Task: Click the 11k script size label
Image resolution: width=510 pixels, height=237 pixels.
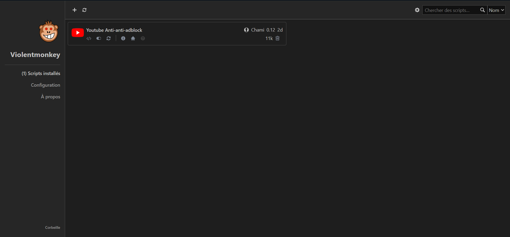Action: click(x=269, y=39)
